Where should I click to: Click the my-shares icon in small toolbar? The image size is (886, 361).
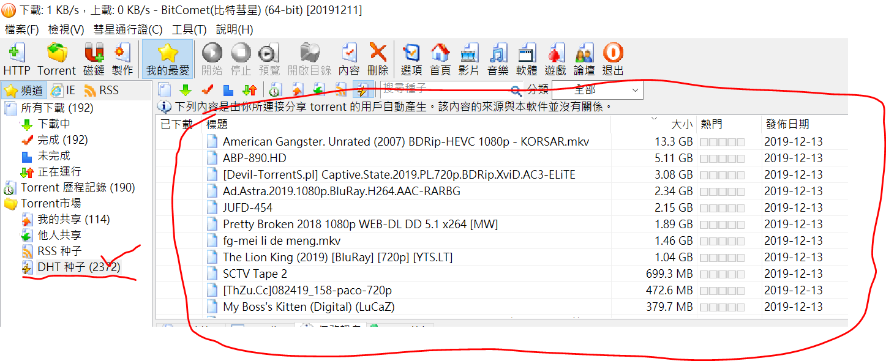coord(298,90)
